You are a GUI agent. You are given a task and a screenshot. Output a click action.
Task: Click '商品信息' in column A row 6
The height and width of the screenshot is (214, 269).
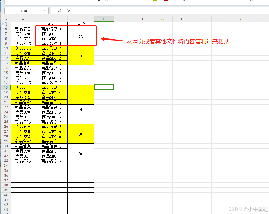[23, 29]
